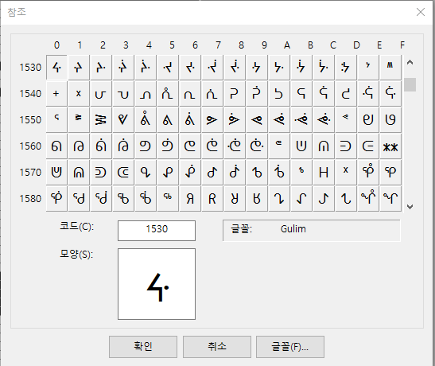Pick the small M glyph in row 1530
The height and width of the screenshot is (366, 435).
point(390,68)
